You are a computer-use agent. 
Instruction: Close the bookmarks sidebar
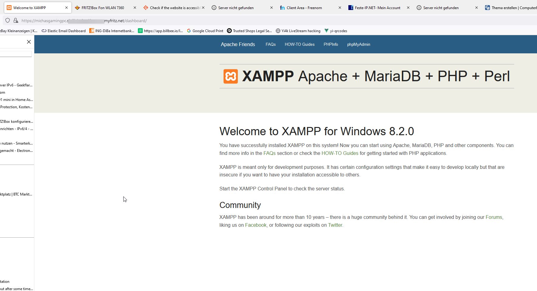point(29,42)
